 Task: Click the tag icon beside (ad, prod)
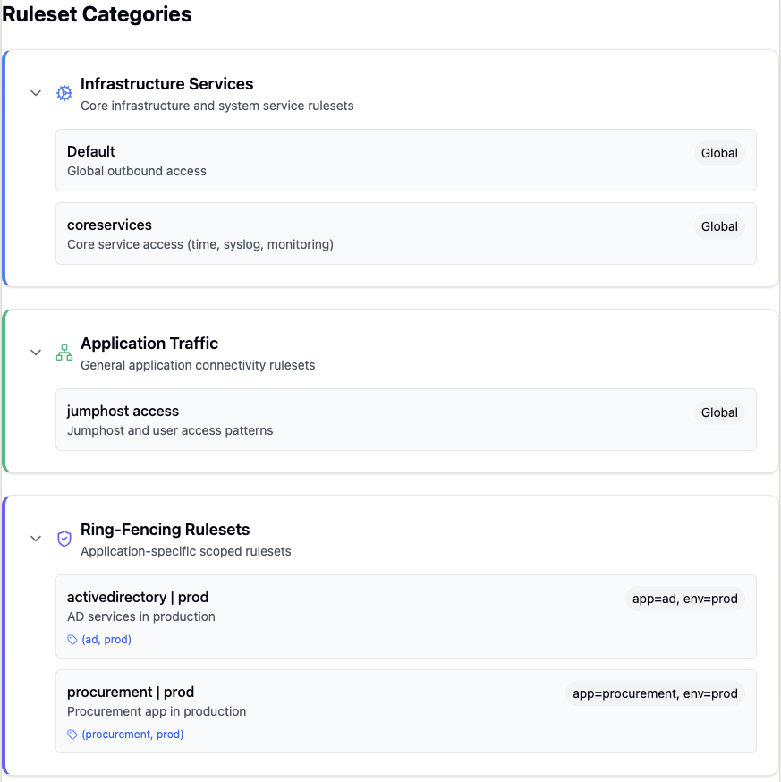click(72, 640)
